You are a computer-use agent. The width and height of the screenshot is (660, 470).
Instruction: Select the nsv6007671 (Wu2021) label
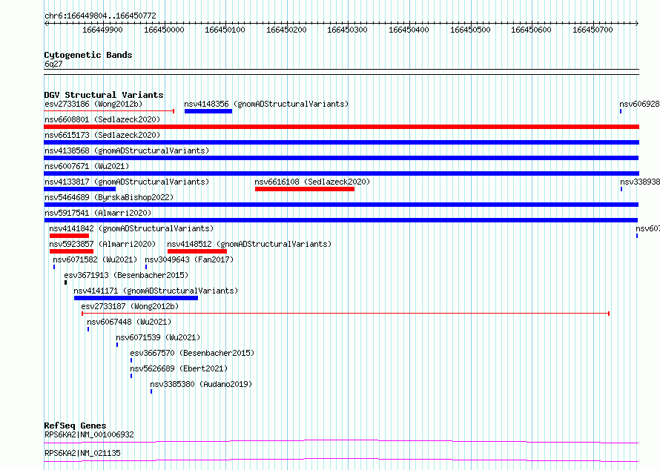(x=87, y=166)
